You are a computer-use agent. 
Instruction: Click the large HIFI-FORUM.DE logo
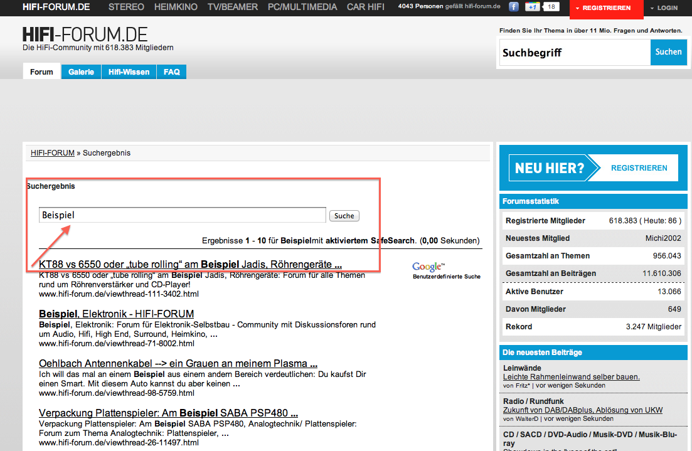tap(85, 34)
